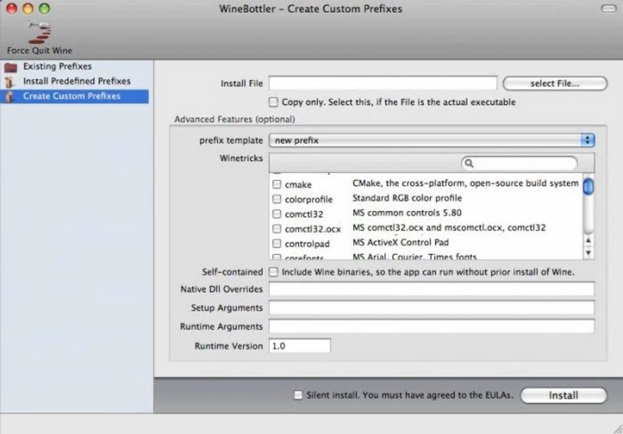623x434 pixels.
Task: Check the cmake winetricks checkbox
Action: [x=277, y=184]
